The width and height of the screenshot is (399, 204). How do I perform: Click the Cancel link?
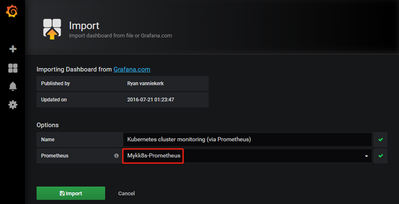click(127, 193)
